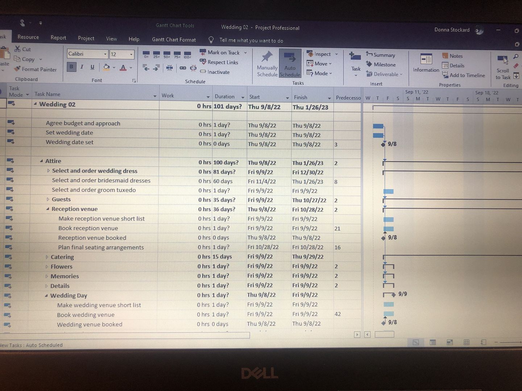Toggle Underline formatting
Viewport: 522px width, 391px height.
tap(92, 67)
